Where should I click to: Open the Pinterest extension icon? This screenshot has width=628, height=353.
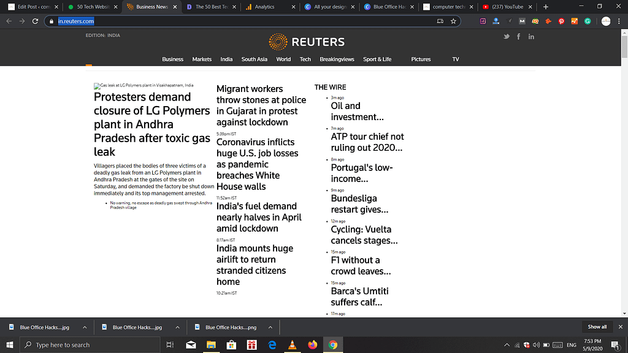tap(561, 21)
